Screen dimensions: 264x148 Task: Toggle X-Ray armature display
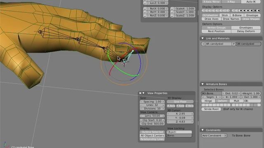pos(231,2)
